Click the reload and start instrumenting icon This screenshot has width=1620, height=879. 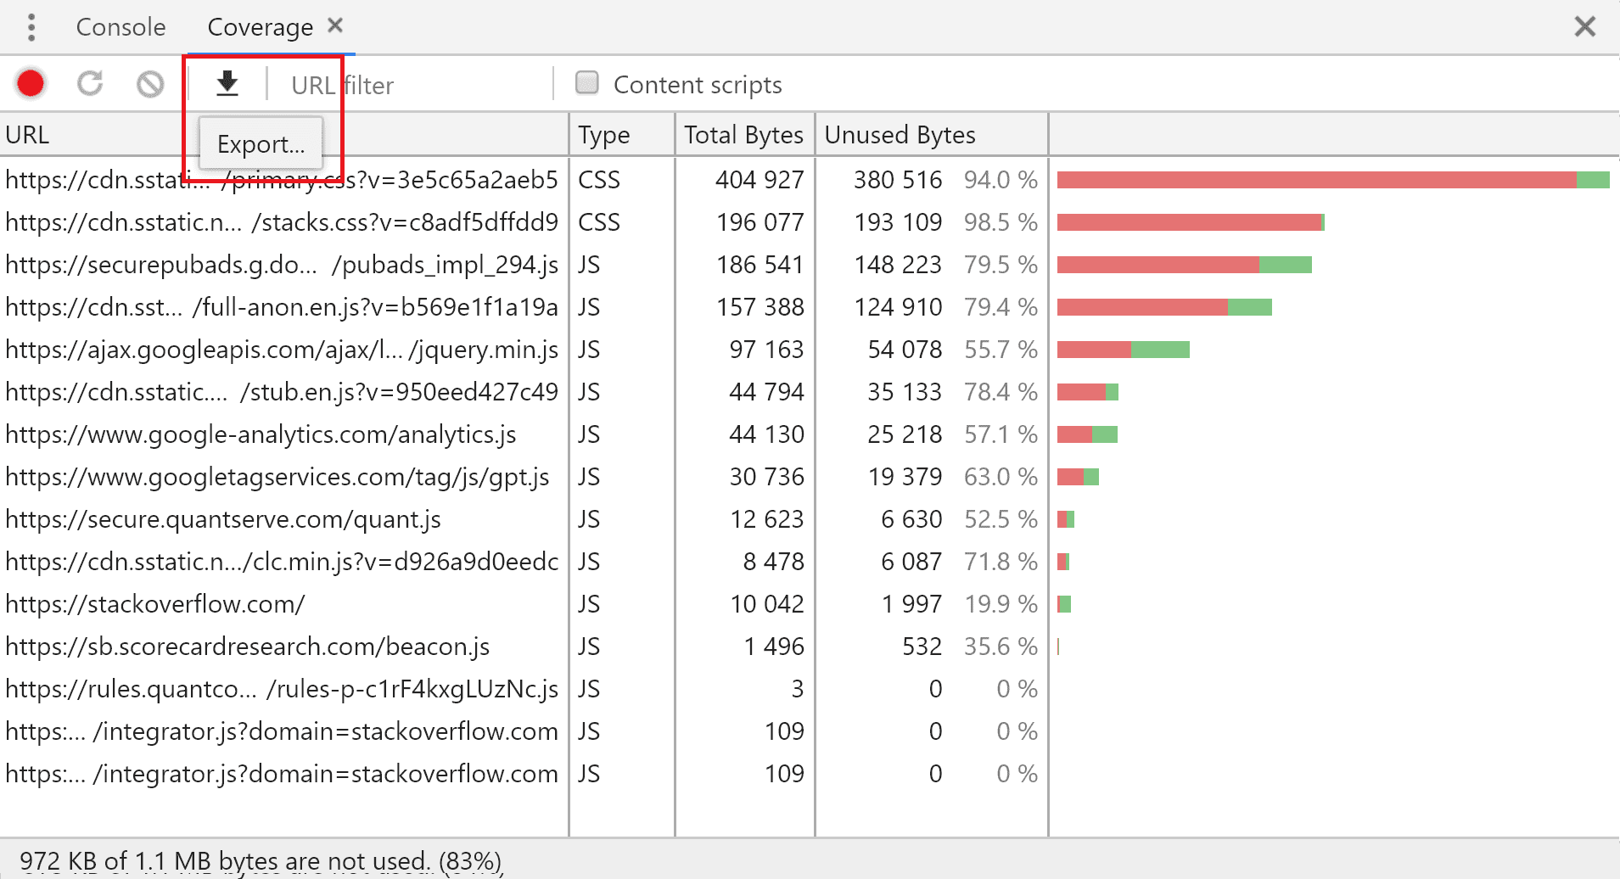pos(90,84)
